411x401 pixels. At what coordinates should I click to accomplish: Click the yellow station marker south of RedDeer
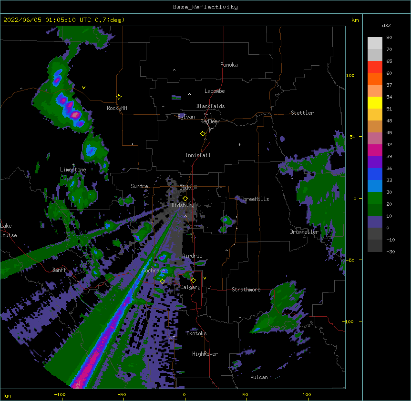coord(203,134)
